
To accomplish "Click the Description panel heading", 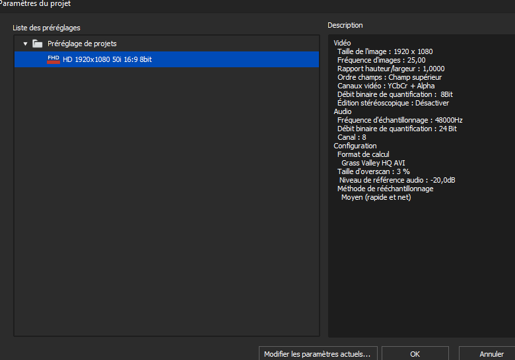I will 345,25.
